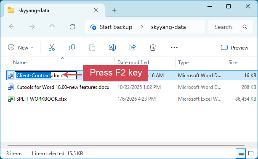The width and height of the screenshot is (258, 159).
Task: Click the Client-Contract.docx Word file icon
Action: 11,76
